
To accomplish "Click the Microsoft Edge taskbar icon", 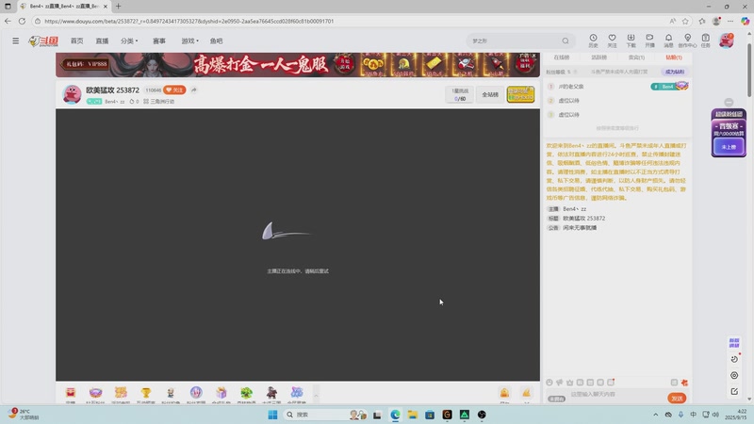I will point(395,415).
